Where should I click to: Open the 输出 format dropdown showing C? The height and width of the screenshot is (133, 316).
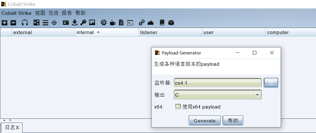coord(218,95)
